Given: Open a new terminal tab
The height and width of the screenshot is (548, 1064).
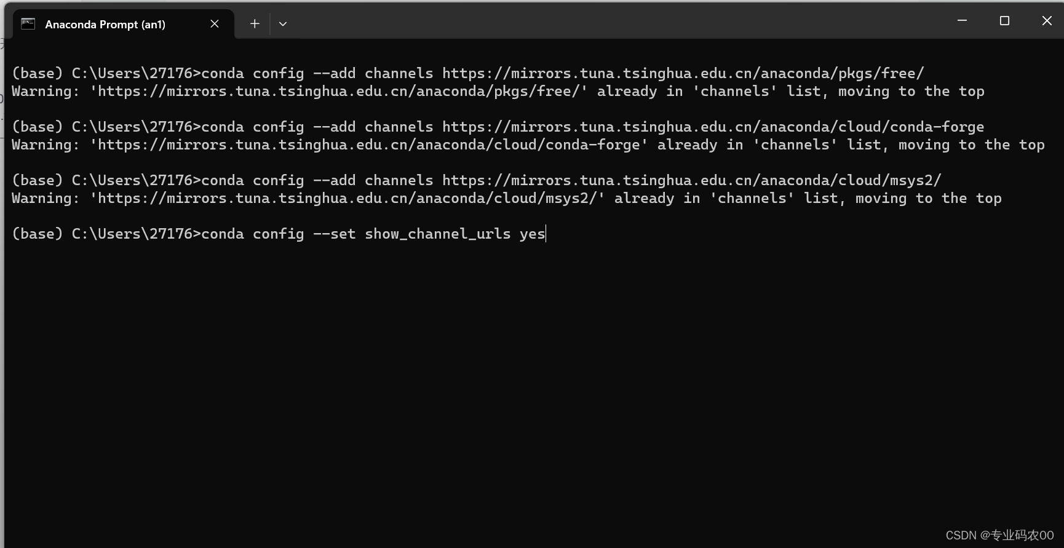Looking at the screenshot, I should (254, 23).
